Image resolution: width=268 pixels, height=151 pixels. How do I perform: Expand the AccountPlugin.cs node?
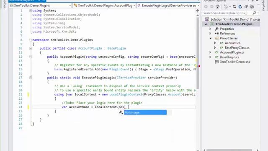[210, 52]
